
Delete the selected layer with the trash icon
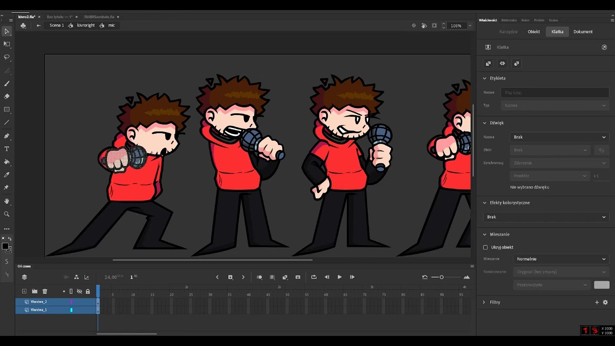tap(45, 291)
